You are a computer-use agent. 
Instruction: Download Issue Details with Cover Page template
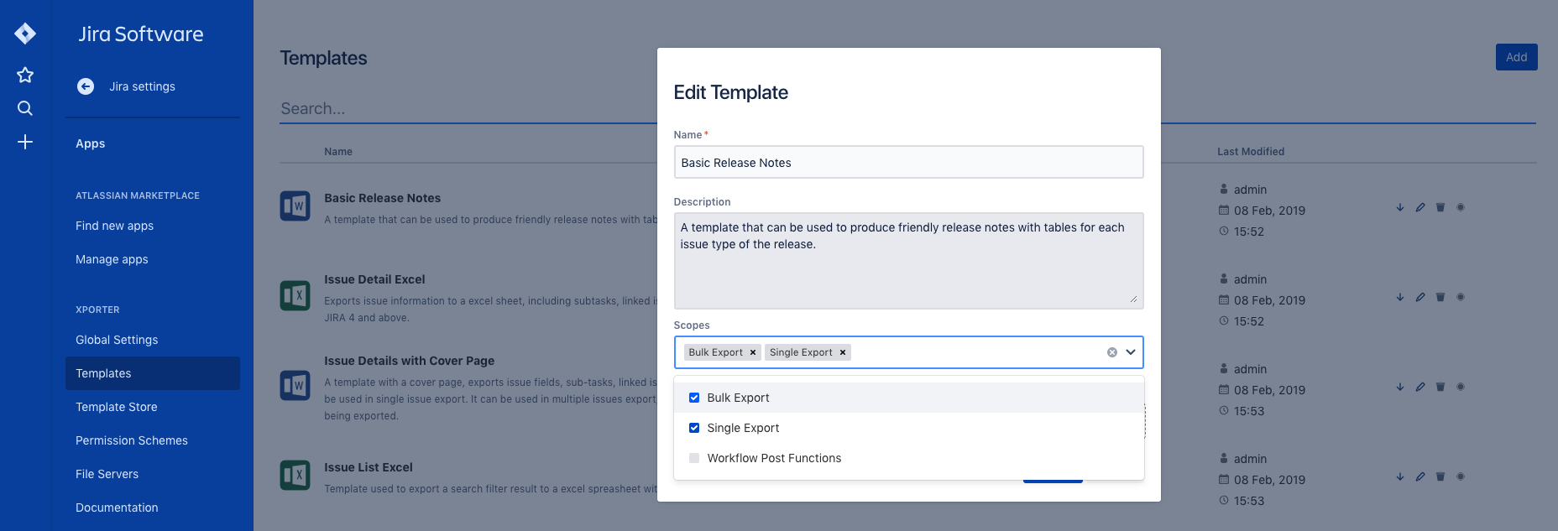click(x=1400, y=387)
